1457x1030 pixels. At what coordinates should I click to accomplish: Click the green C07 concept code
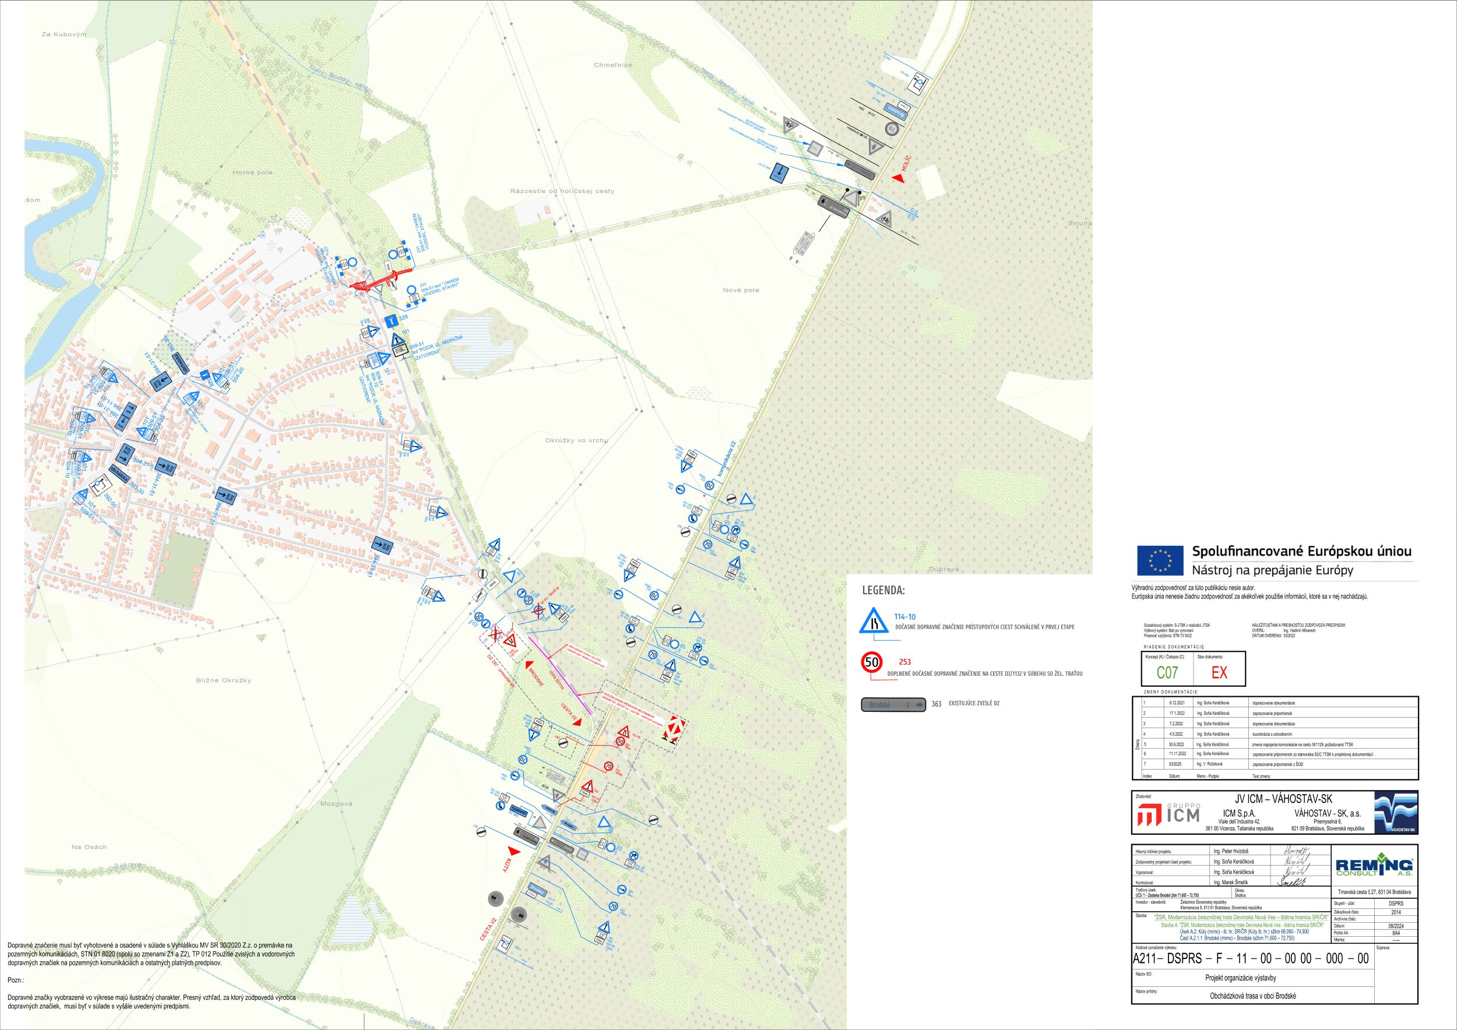click(x=1167, y=672)
